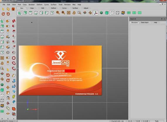Switch to the Deform ribbon tab
Screen dimensions: 167x122
pos(53,8)
